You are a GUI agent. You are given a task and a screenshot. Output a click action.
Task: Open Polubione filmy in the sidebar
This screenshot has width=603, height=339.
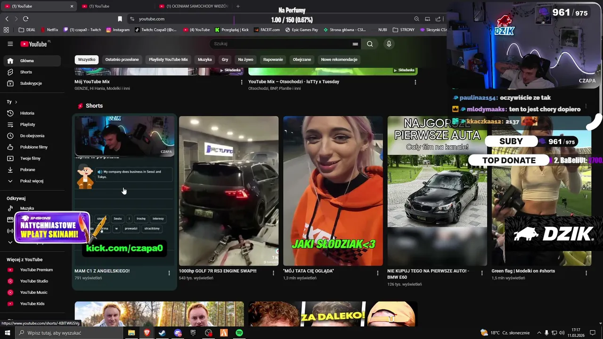[x=32, y=147]
